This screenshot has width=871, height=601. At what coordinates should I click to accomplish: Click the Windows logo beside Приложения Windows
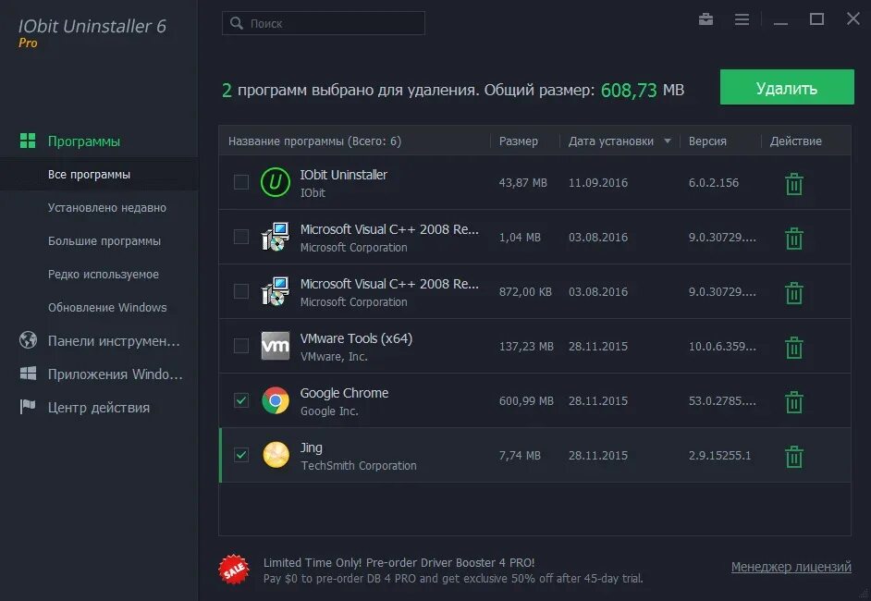[x=28, y=374]
